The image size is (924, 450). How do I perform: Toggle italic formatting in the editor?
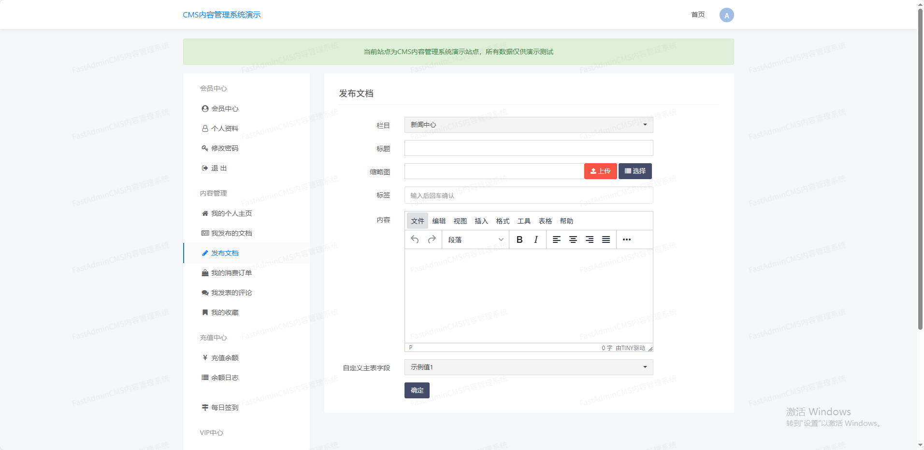(x=536, y=239)
